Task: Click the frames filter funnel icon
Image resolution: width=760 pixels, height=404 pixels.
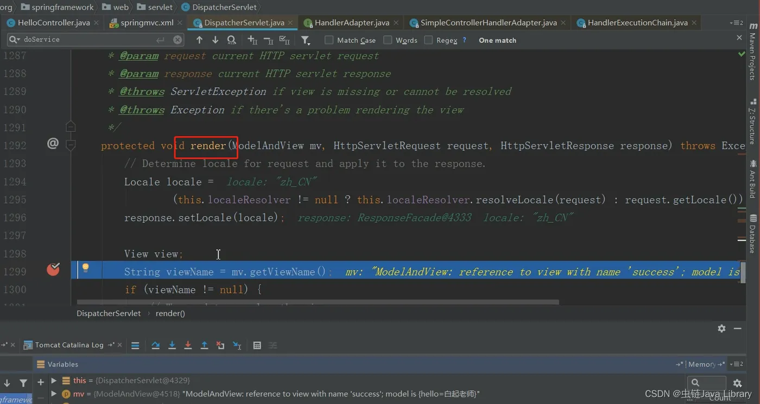Action: [23, 383]
